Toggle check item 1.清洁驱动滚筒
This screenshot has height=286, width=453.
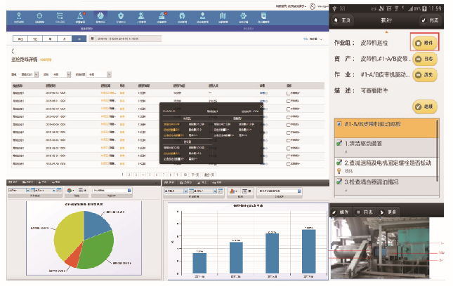(x=339, y=142)
